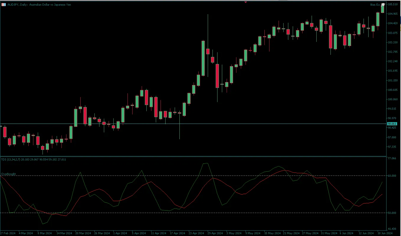Click the '18 Jun 2024' date label

point(385,233)
